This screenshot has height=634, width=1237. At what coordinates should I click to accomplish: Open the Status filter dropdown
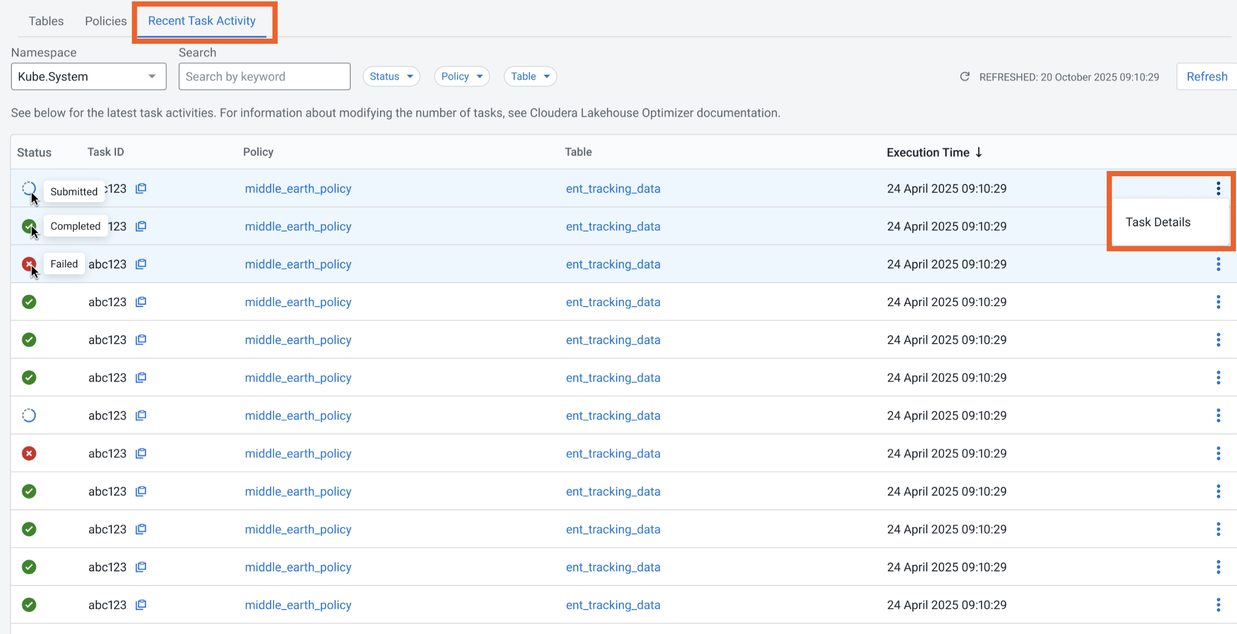(x=391, y=76)
